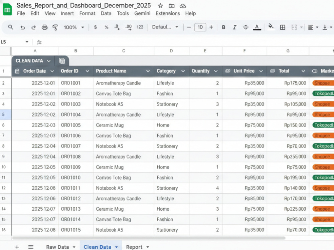
Task: Select quantity cell with value 4
Action: click(x=205, y=188)
